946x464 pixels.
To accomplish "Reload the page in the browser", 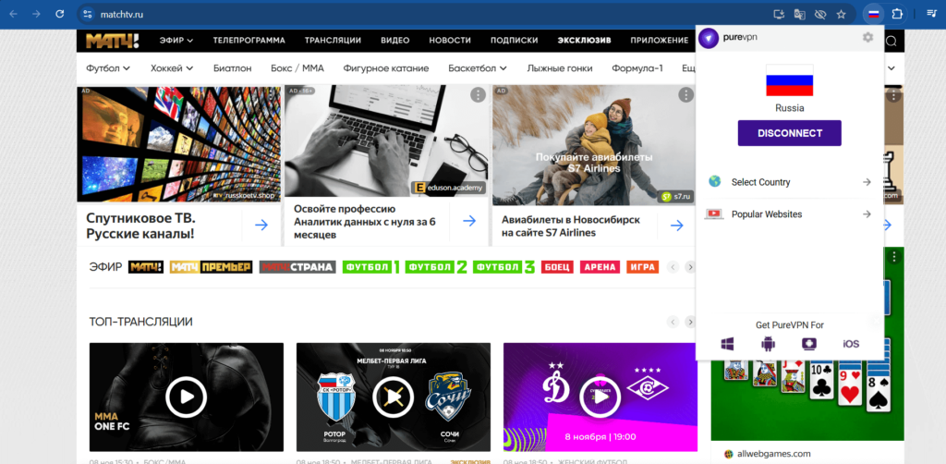I will pyautogui.click(x=60, y=14).
